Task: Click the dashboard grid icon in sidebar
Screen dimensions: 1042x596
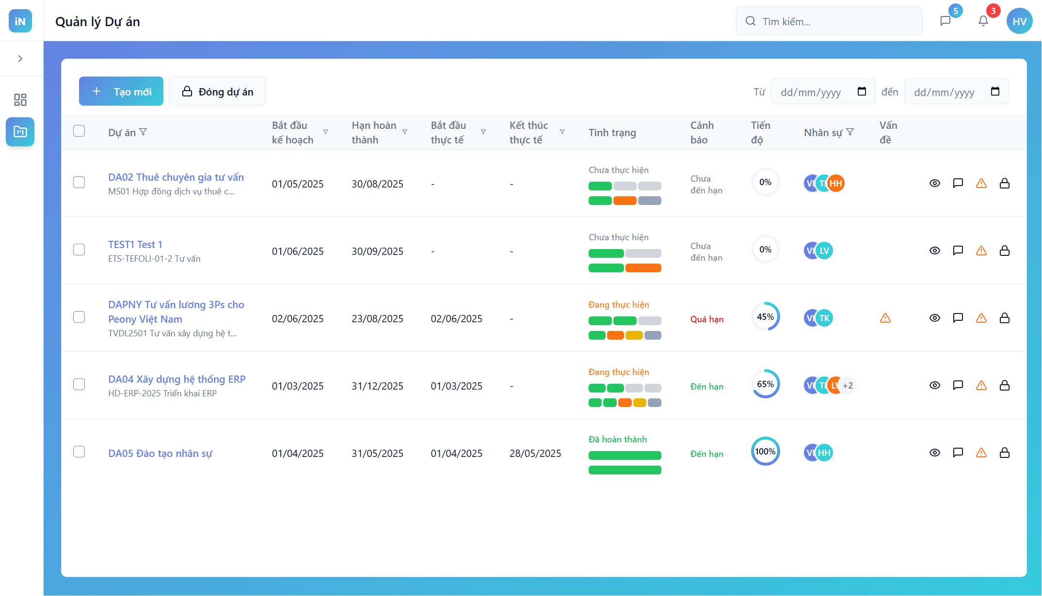Action: pos(20,100)
